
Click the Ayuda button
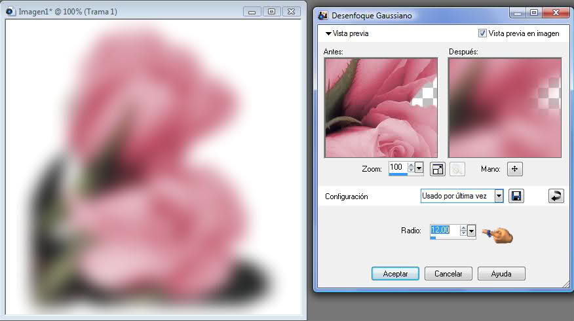[501, 274]
